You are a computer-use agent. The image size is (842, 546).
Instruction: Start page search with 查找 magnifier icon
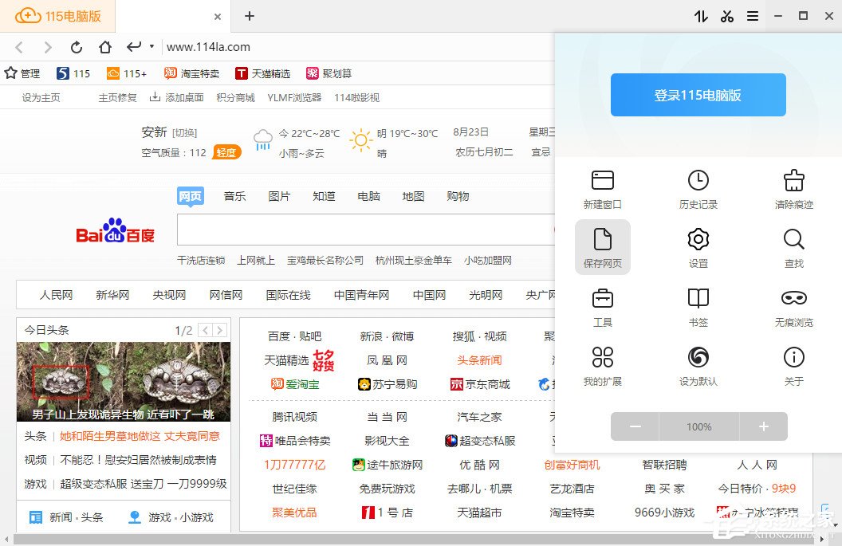click(x=793, y=246)
